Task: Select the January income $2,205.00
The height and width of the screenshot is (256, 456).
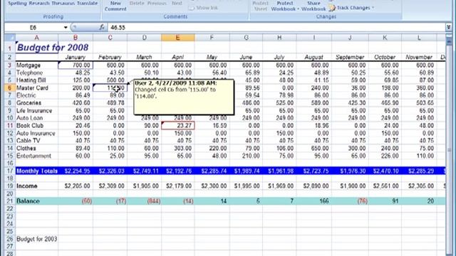Action: click(76, 186)
